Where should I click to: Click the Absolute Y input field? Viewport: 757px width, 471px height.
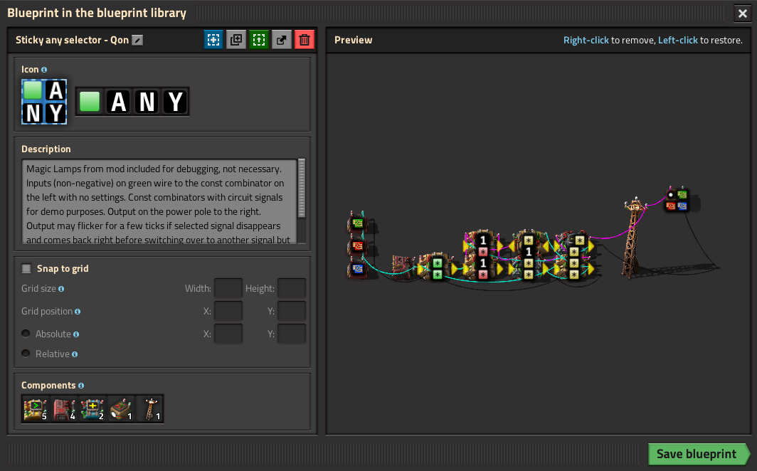292,334
